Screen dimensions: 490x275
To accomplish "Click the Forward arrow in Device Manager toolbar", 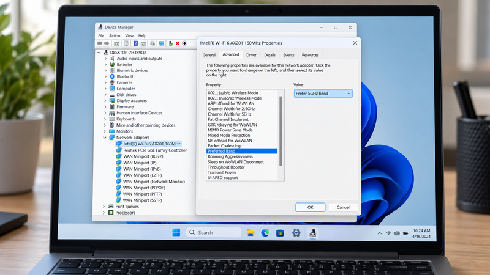I will point(107,43).
